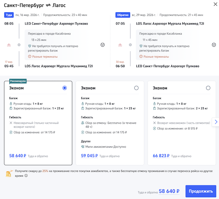Select the 66 823 ₽ Economy fare radio
Screen dimensions: 219x199
(x=208, y=88)
